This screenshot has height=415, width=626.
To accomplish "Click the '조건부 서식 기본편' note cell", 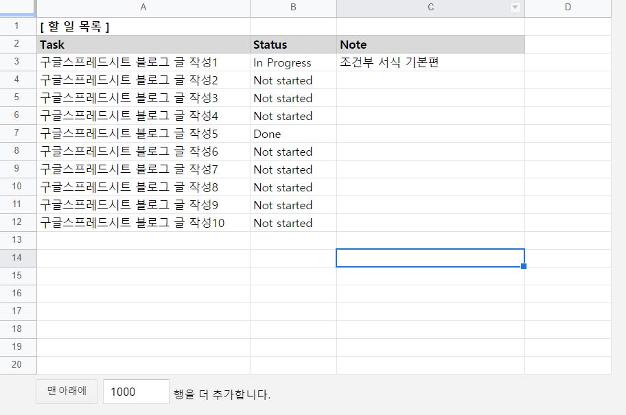I will click(x=431, y=62).
